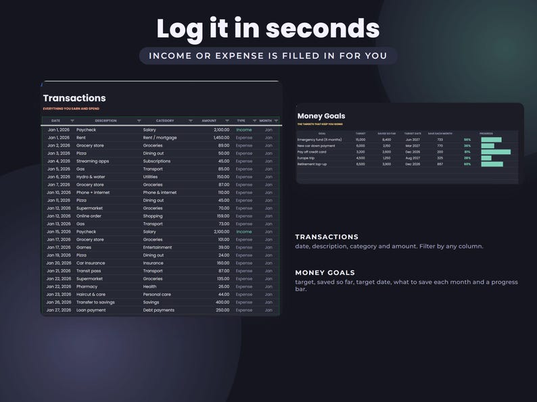This screenshot has width=537, height=402.
Task: Click the 'Income or expense is filled in for you' banner
Action: 268,56
